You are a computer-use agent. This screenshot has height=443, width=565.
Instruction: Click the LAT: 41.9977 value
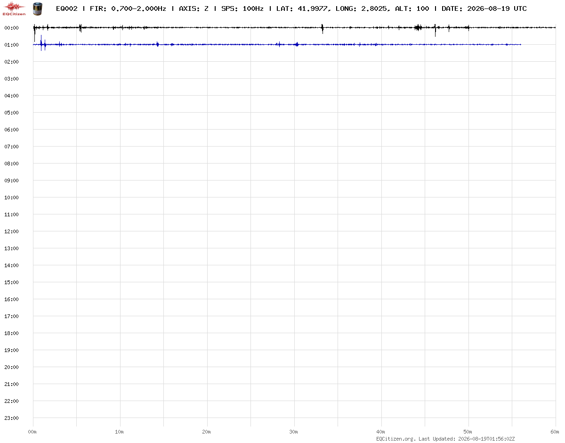click(302, 8)
